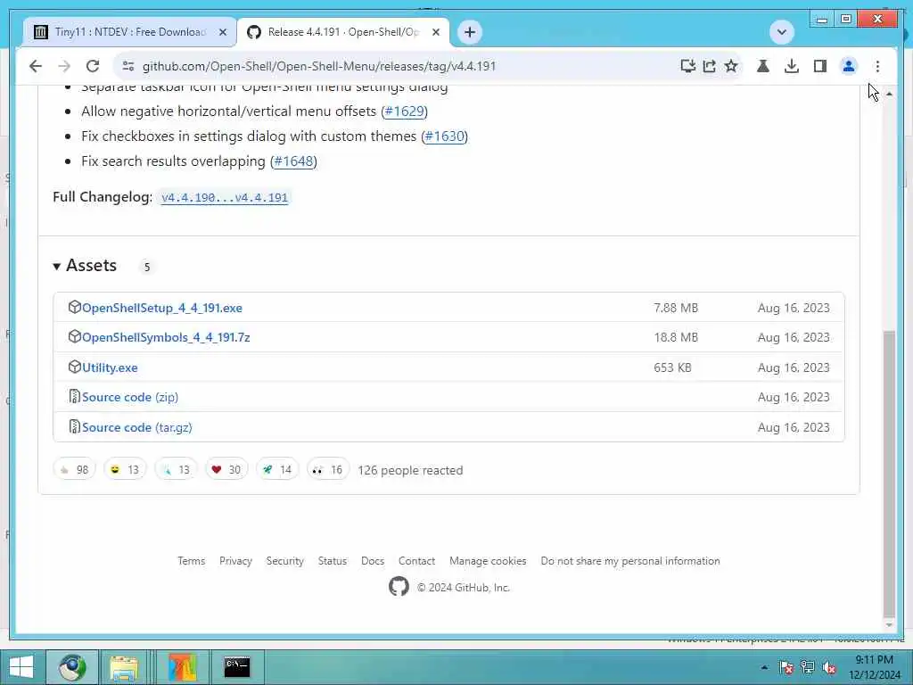This screenshot has height=685, width=913.
Task: Open the Windows Start button
Action: coord(21,667)
